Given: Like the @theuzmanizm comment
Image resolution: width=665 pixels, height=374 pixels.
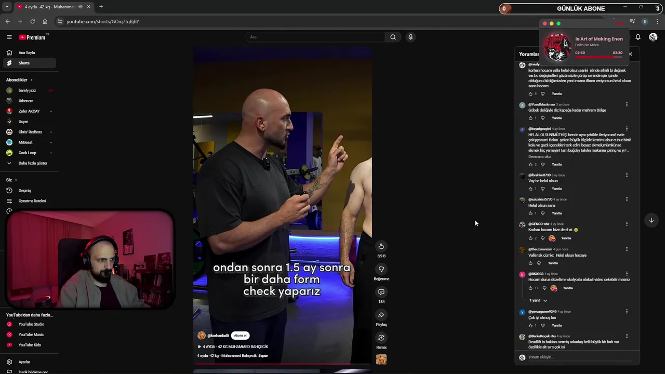Looking at the screenshot, I should tap(530, 263).
